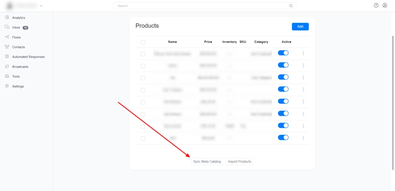Check the select-all checkbox in table header
This screenshot has height=191, width=395.
143,42
